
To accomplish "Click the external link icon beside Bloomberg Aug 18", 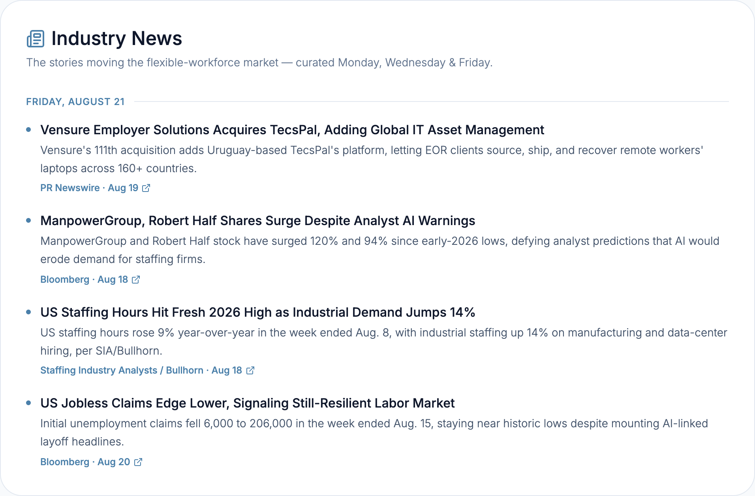I will [x=136, y=280].
